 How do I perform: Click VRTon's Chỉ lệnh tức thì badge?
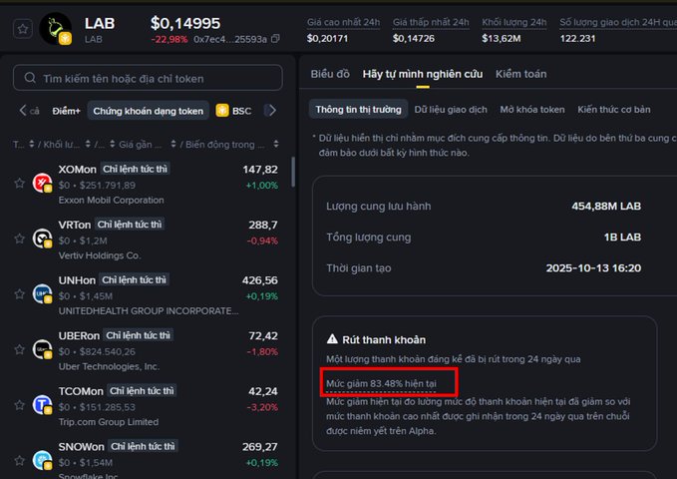point(130,225)
